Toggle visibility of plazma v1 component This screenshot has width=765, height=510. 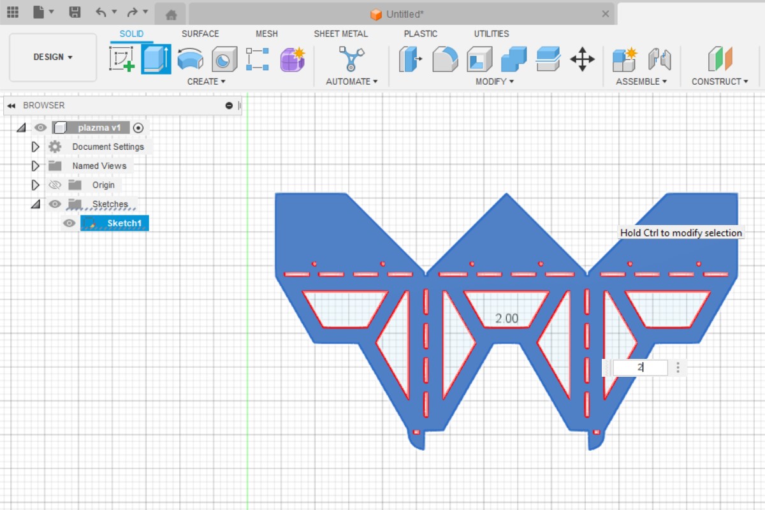click(40, 128)
